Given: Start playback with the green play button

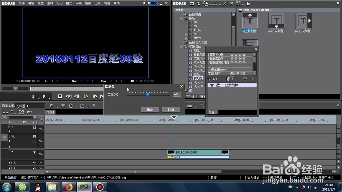Looking at the screenshot, I should pyautogui.click(x=86, y=96).
